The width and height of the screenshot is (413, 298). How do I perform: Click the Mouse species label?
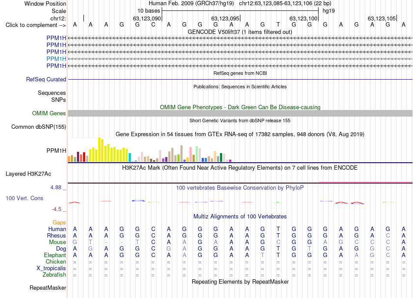coord(57,242)
